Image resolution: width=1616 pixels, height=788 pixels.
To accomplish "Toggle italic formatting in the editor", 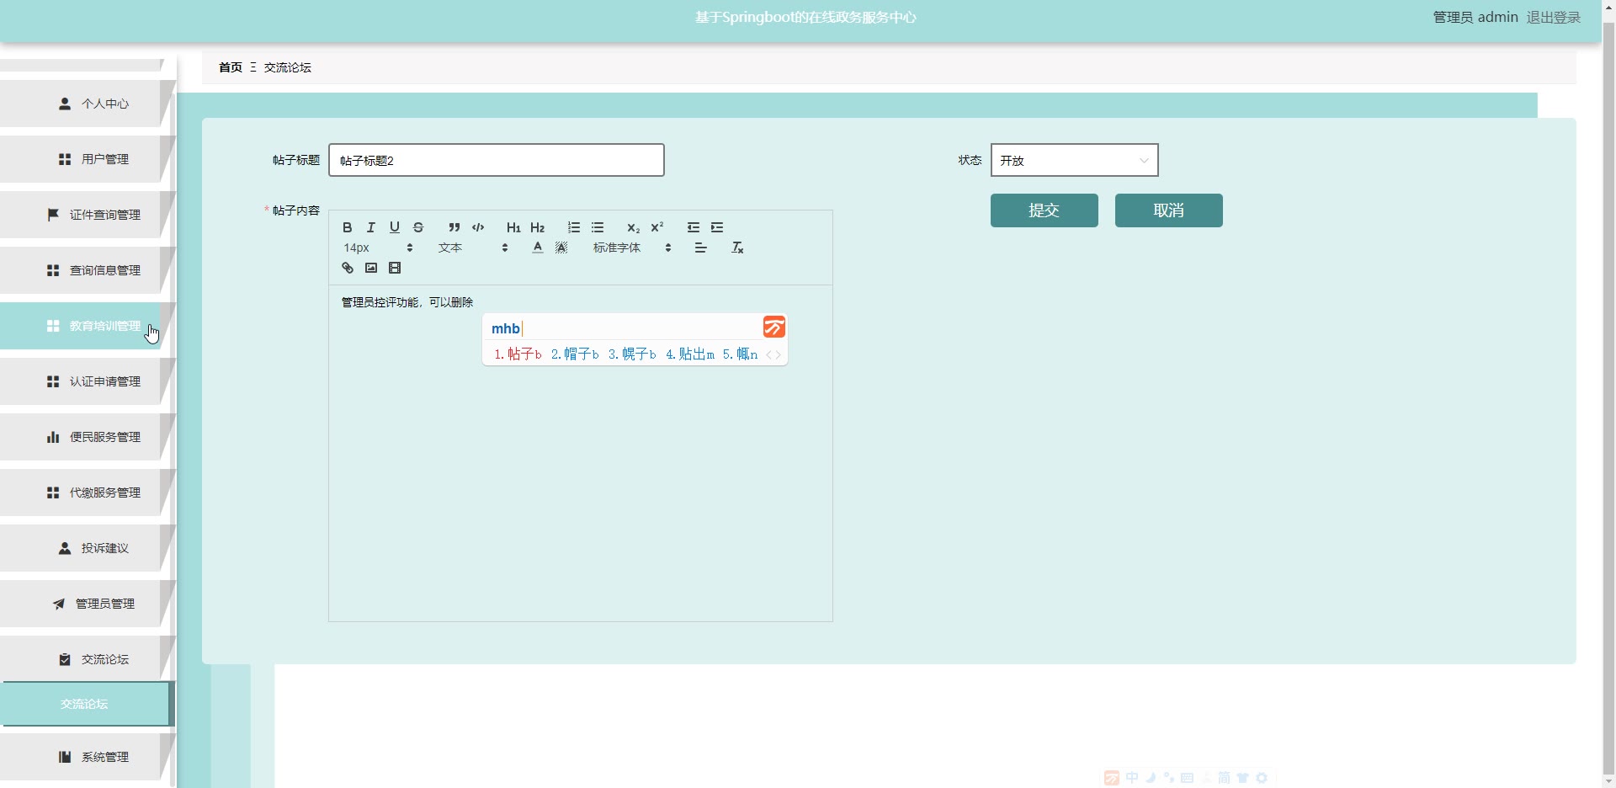I will 370,227.
